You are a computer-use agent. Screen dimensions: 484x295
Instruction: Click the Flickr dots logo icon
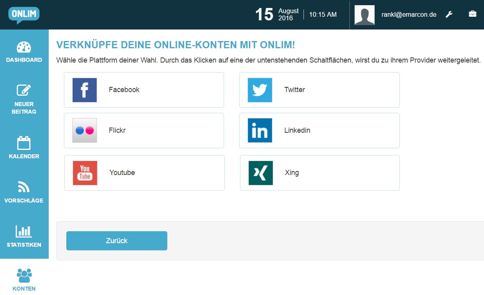tap(85, 130)
